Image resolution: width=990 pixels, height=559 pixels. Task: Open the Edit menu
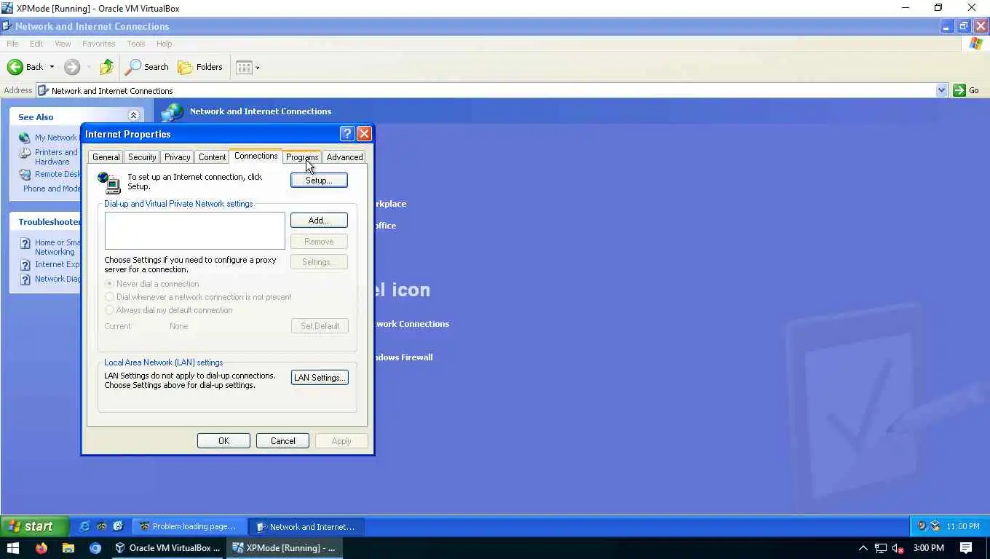36,44
